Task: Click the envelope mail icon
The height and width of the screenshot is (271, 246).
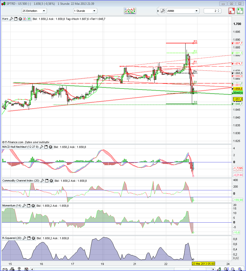Action: click(5, 269)
